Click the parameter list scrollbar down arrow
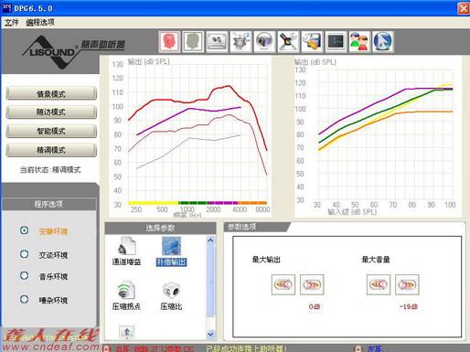 (210, 335)
